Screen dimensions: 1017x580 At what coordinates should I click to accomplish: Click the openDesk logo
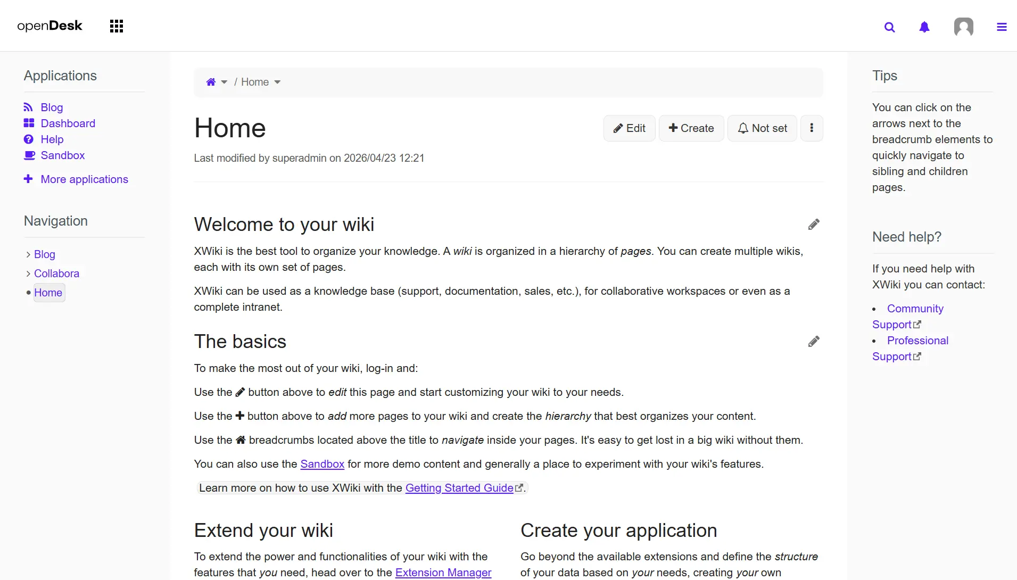pos(49,26)
